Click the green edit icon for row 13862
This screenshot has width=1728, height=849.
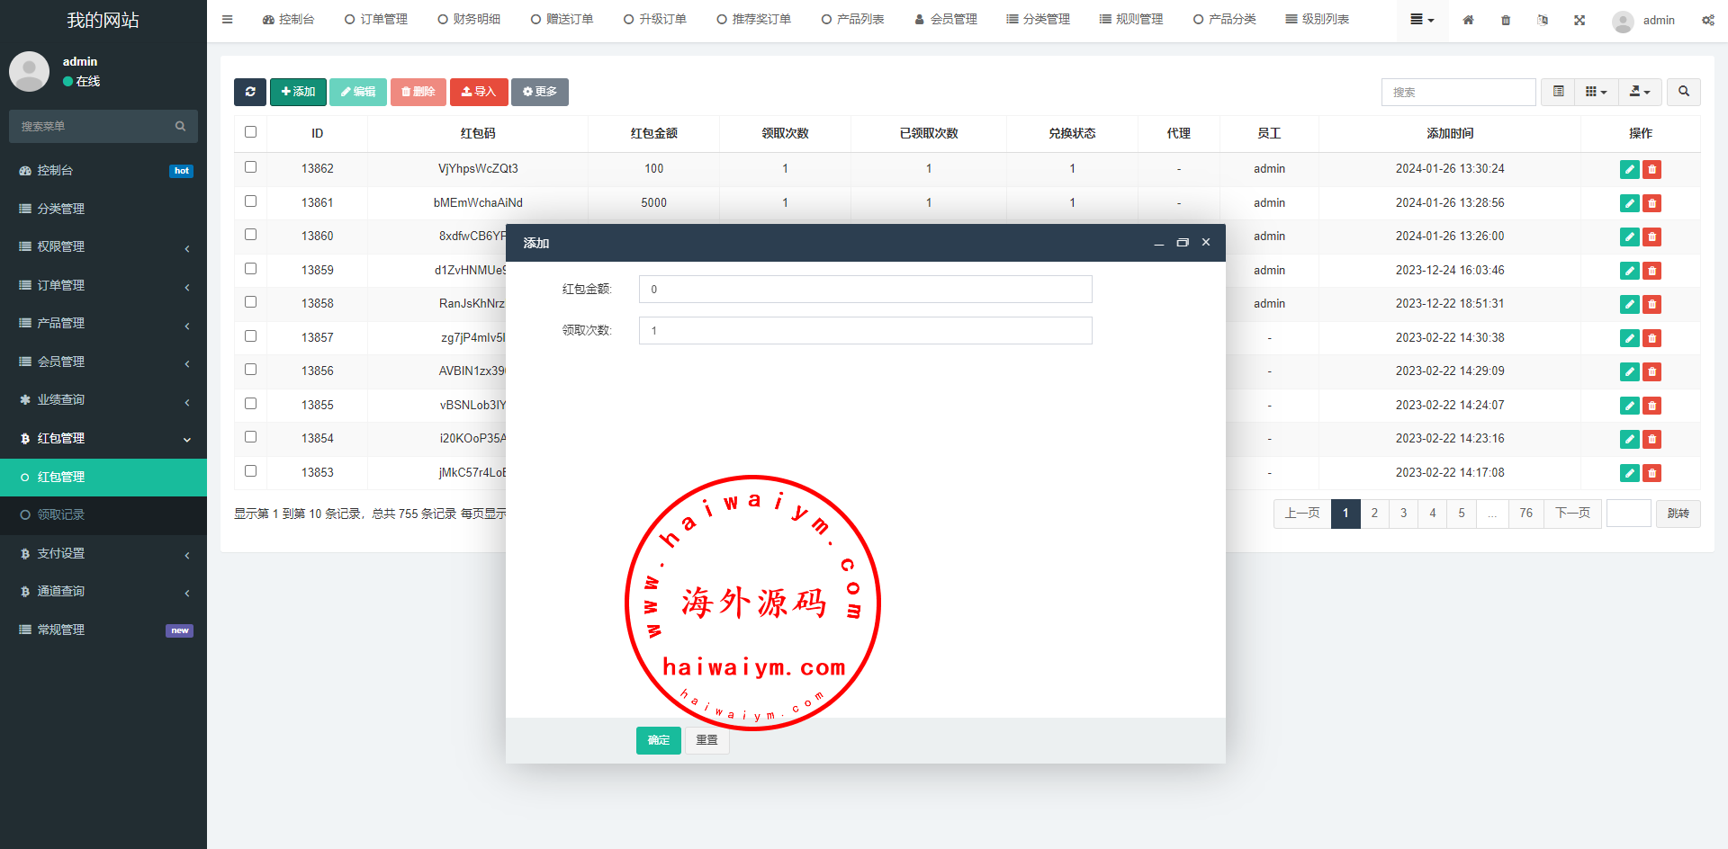point(1629,169)
